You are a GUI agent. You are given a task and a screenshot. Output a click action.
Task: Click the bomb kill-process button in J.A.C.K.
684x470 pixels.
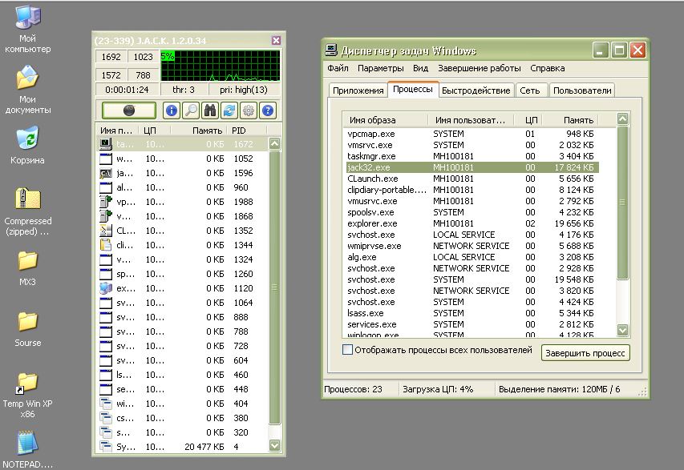point(128,110)
